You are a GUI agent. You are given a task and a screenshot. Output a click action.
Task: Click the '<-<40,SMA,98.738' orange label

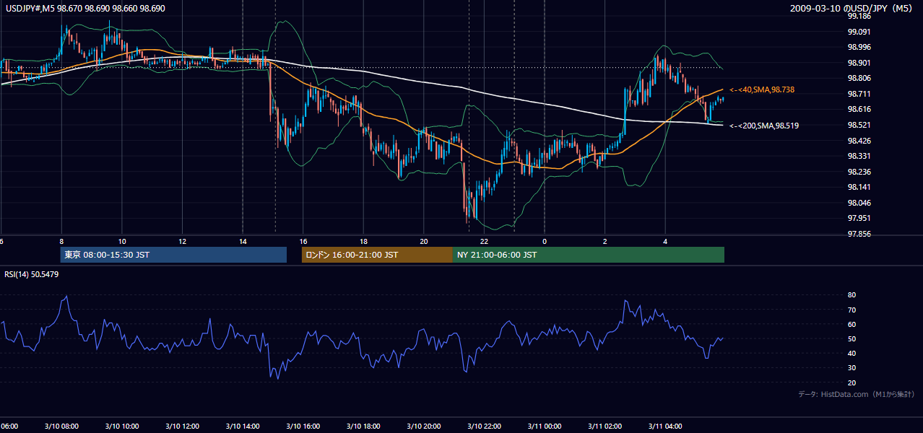point(761,89)
